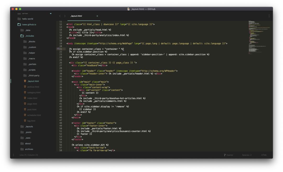
Task: Open the _custom folder icon
Action: coord(25,47)
